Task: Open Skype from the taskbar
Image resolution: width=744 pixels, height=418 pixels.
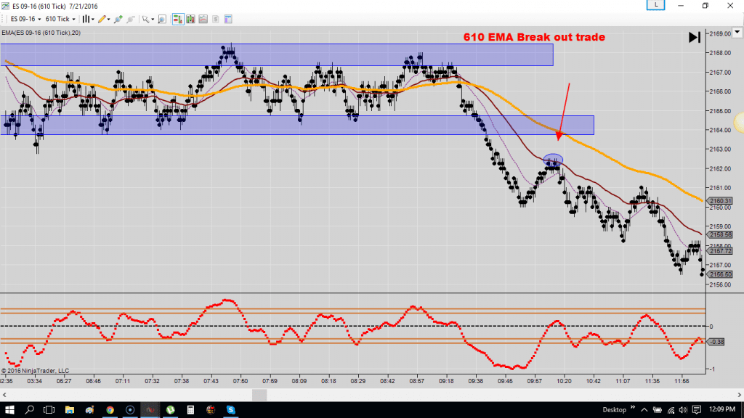Action: [x=230, y=410]
